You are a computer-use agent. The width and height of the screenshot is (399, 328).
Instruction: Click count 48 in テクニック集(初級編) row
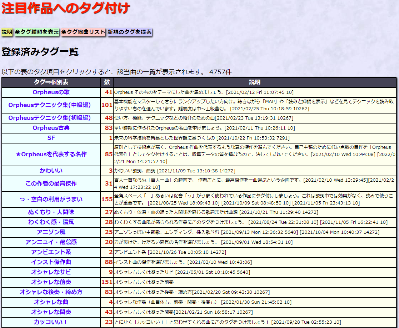coord(109,118)
